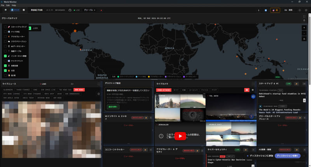Click the MONITOR logo text
311x167 pixels.
37,10
